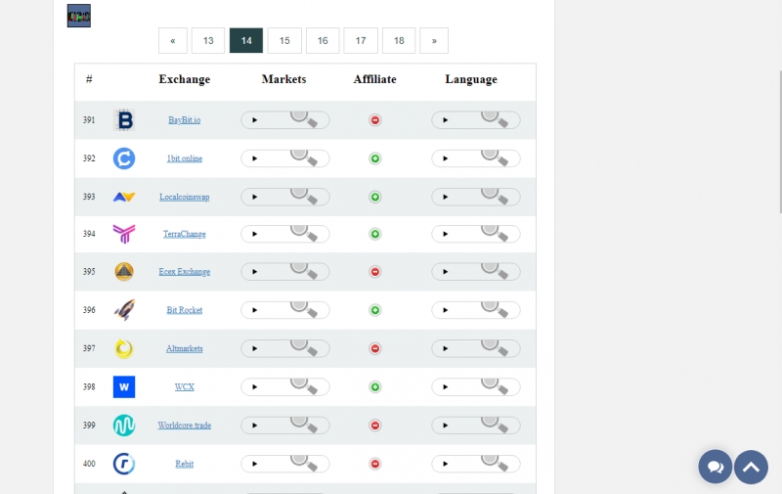Screen dimensions: 782x494
Task: Open the Altmarkets exchange link
Action: (185, 348)
